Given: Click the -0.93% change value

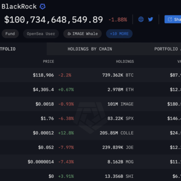Looking at the screenshot, I should point(66,104).
